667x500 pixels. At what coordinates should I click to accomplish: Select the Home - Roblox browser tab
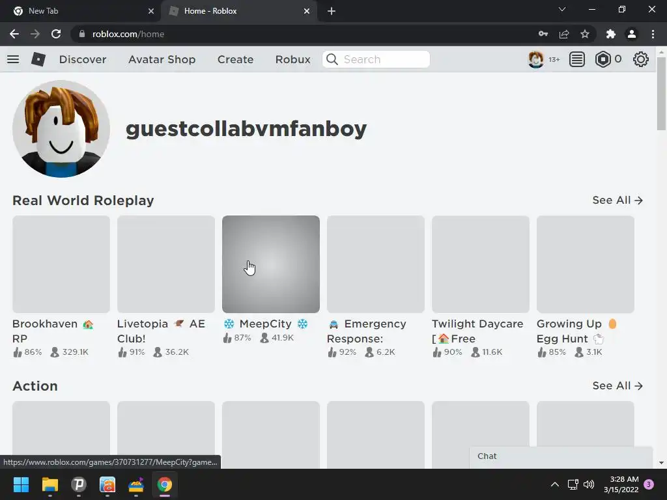point(238,11)
